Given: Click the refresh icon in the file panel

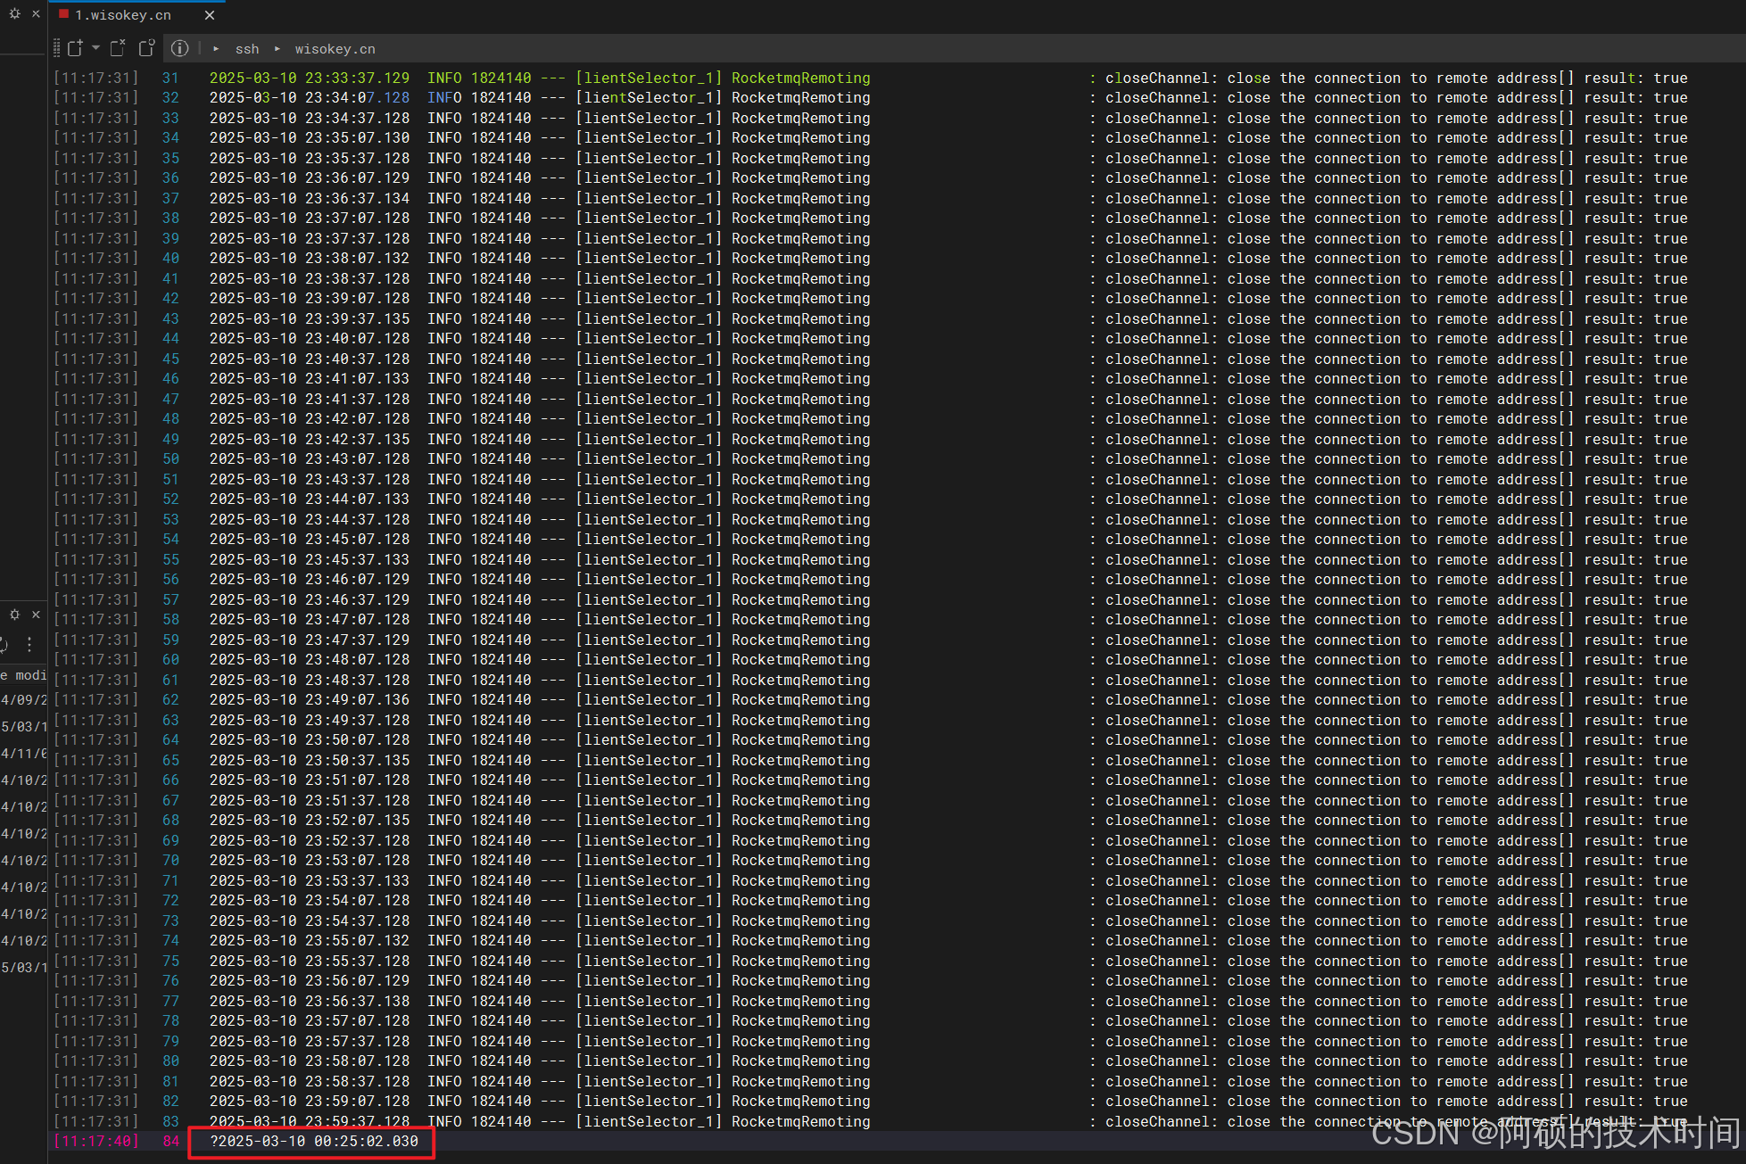Looking at the screenshot, I should pyautogui.click(x=4, y=644).
